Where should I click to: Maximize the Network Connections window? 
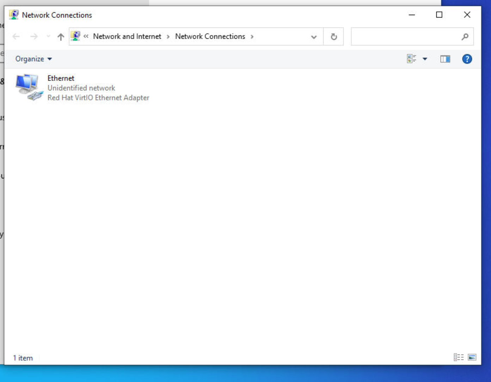tap(439, 15)
